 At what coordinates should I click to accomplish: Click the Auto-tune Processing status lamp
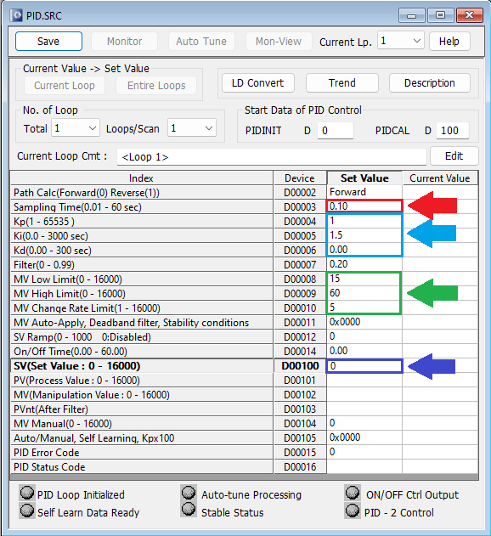coord(189,494)
